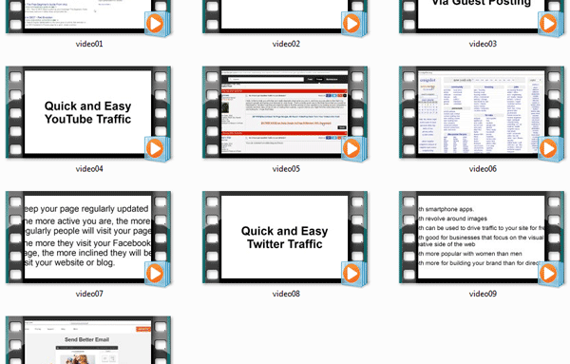570x364 pixels.
Task: Click the video08 file name label
Action: click(x=286, y=294)
